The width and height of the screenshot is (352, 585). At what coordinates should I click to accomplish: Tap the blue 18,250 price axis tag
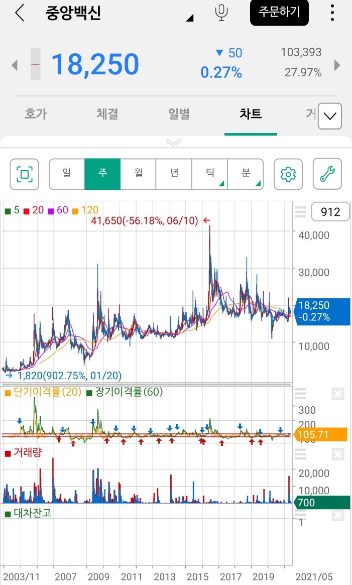pyautogui.click(x=322, y=311)
